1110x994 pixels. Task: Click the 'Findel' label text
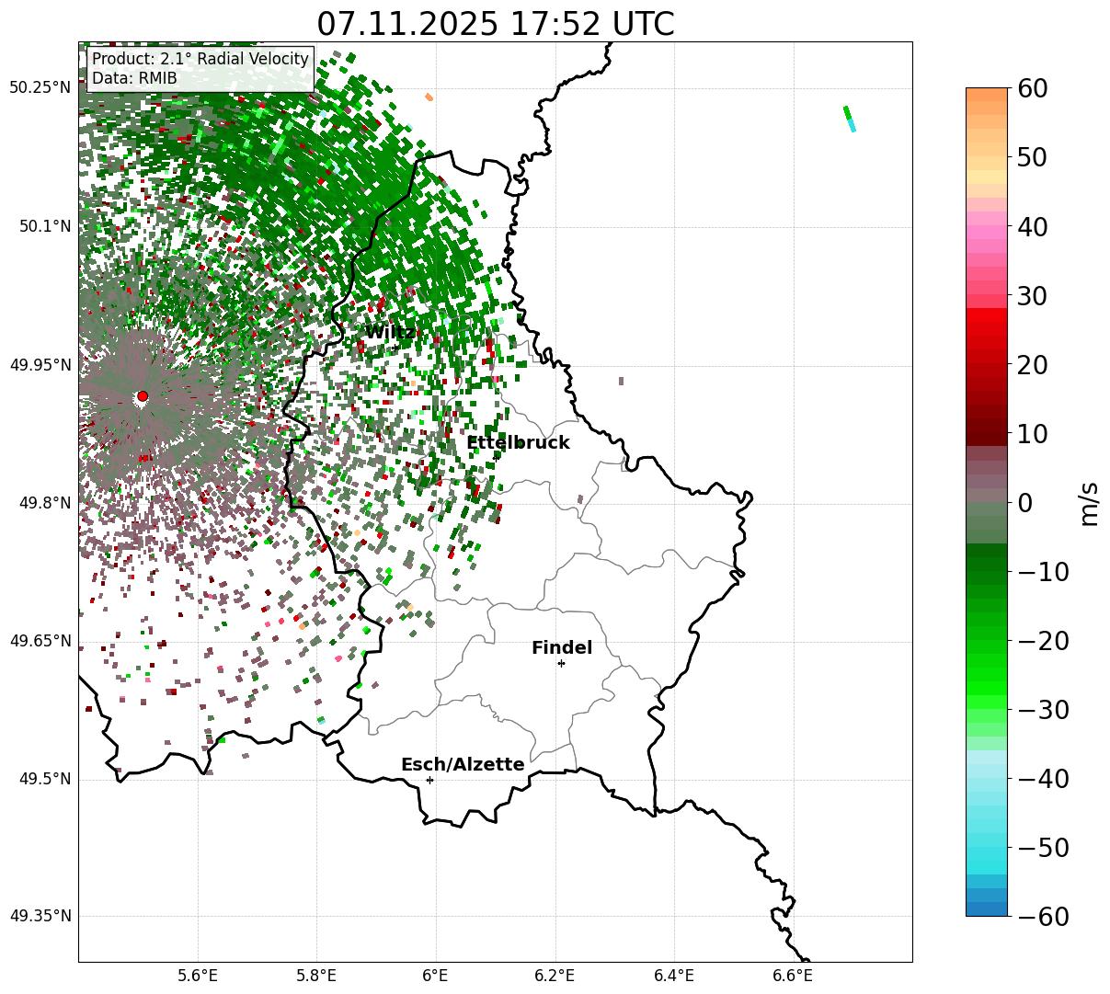562,648
